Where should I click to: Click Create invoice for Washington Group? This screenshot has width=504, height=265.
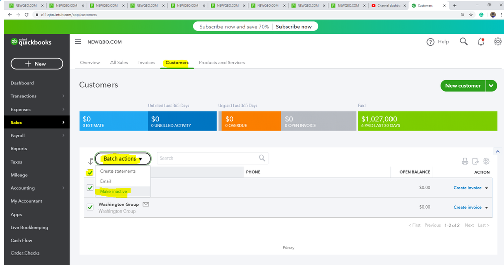[x=467, y=207]
